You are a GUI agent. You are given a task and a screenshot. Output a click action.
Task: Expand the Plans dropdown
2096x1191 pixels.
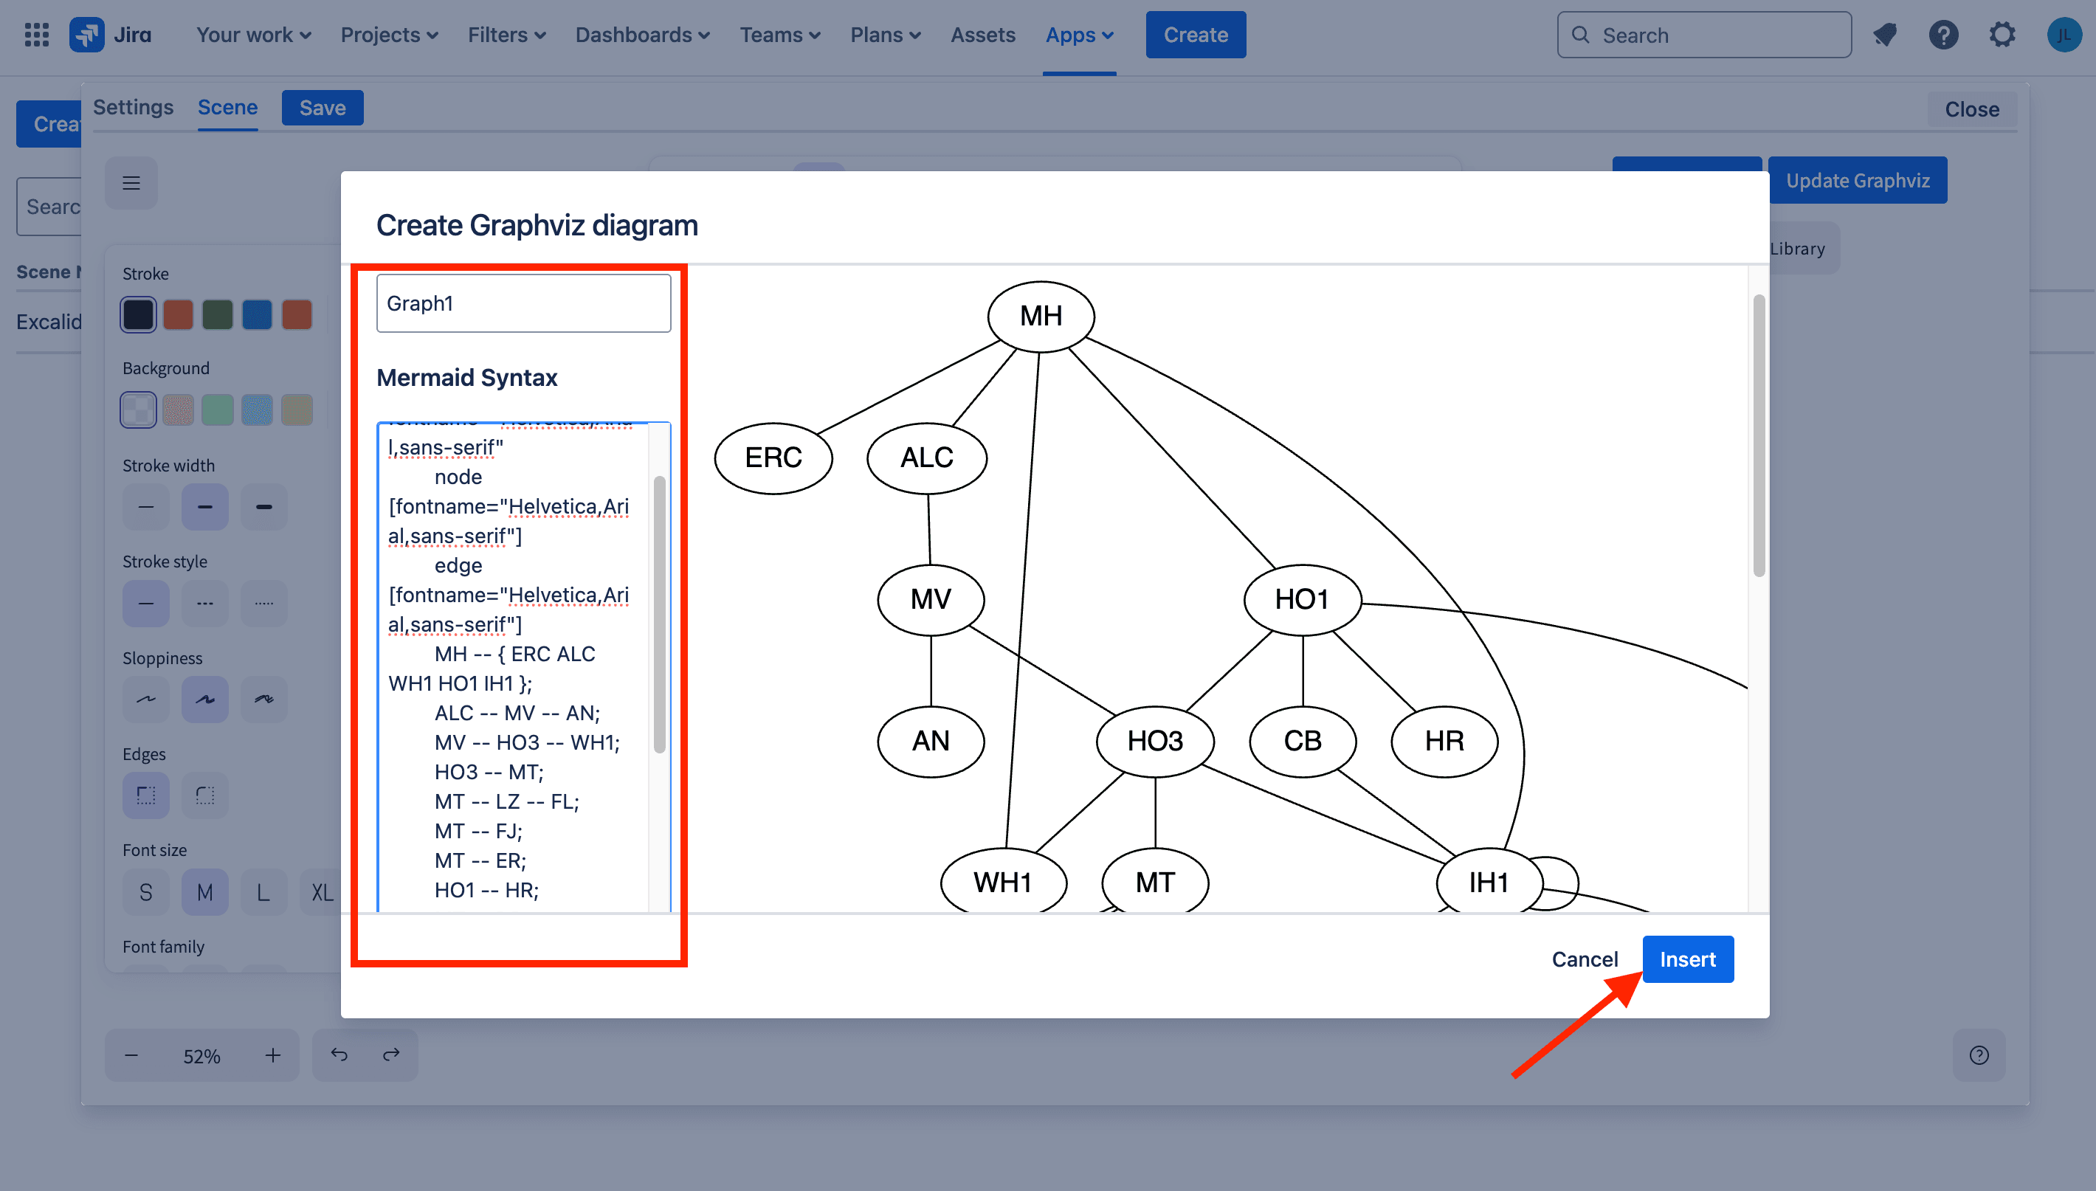click(x=885, y=35)
